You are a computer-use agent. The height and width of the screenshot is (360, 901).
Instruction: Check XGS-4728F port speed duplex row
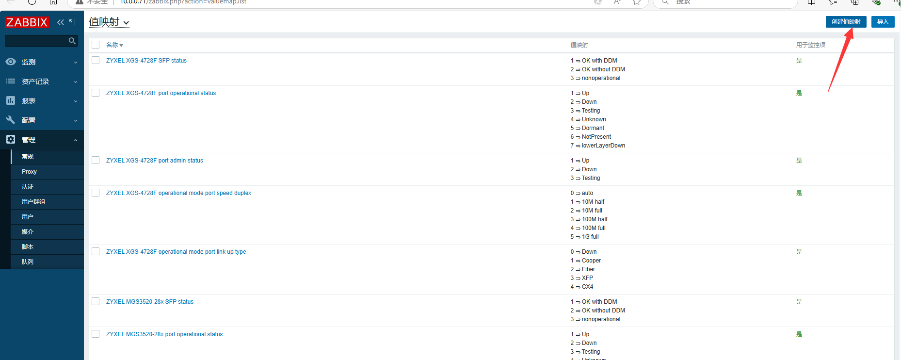[x=96, y=193]
